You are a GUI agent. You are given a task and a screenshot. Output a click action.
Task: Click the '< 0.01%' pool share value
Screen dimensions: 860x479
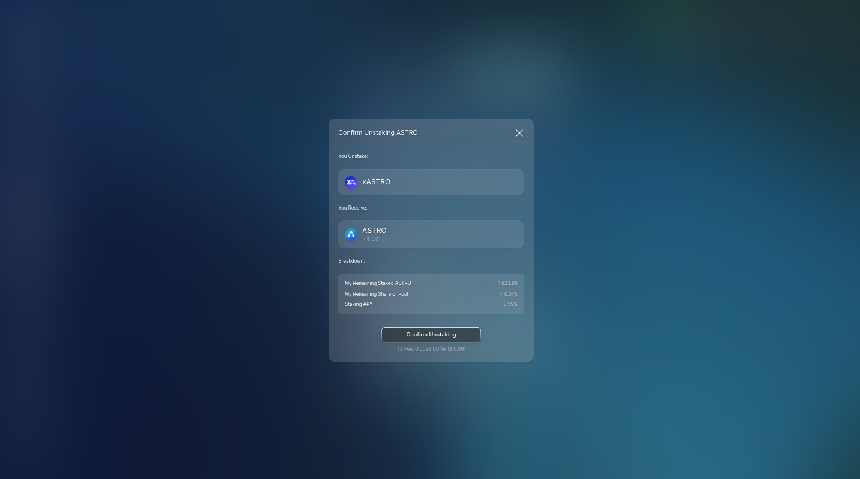pos(509,294)
